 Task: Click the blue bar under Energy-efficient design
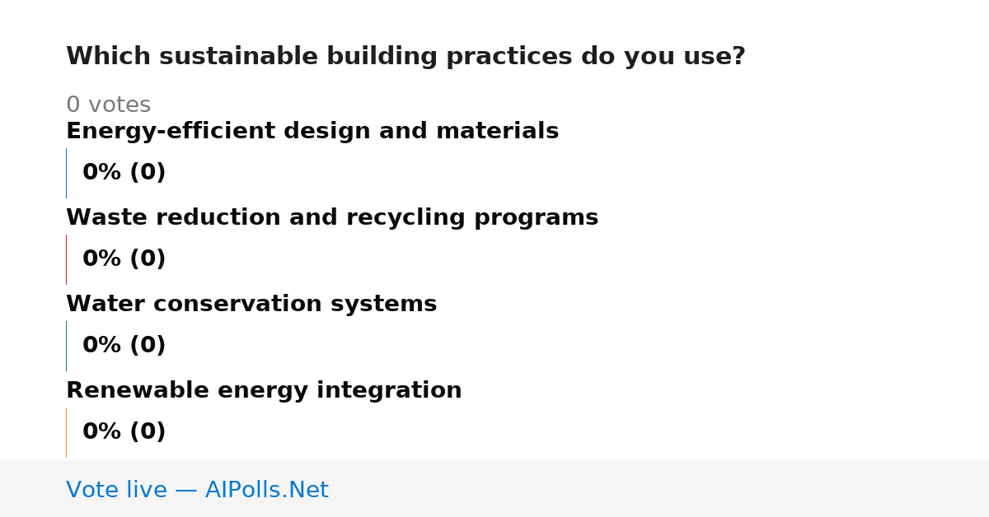pyautogui.click(x=66, y=173)
